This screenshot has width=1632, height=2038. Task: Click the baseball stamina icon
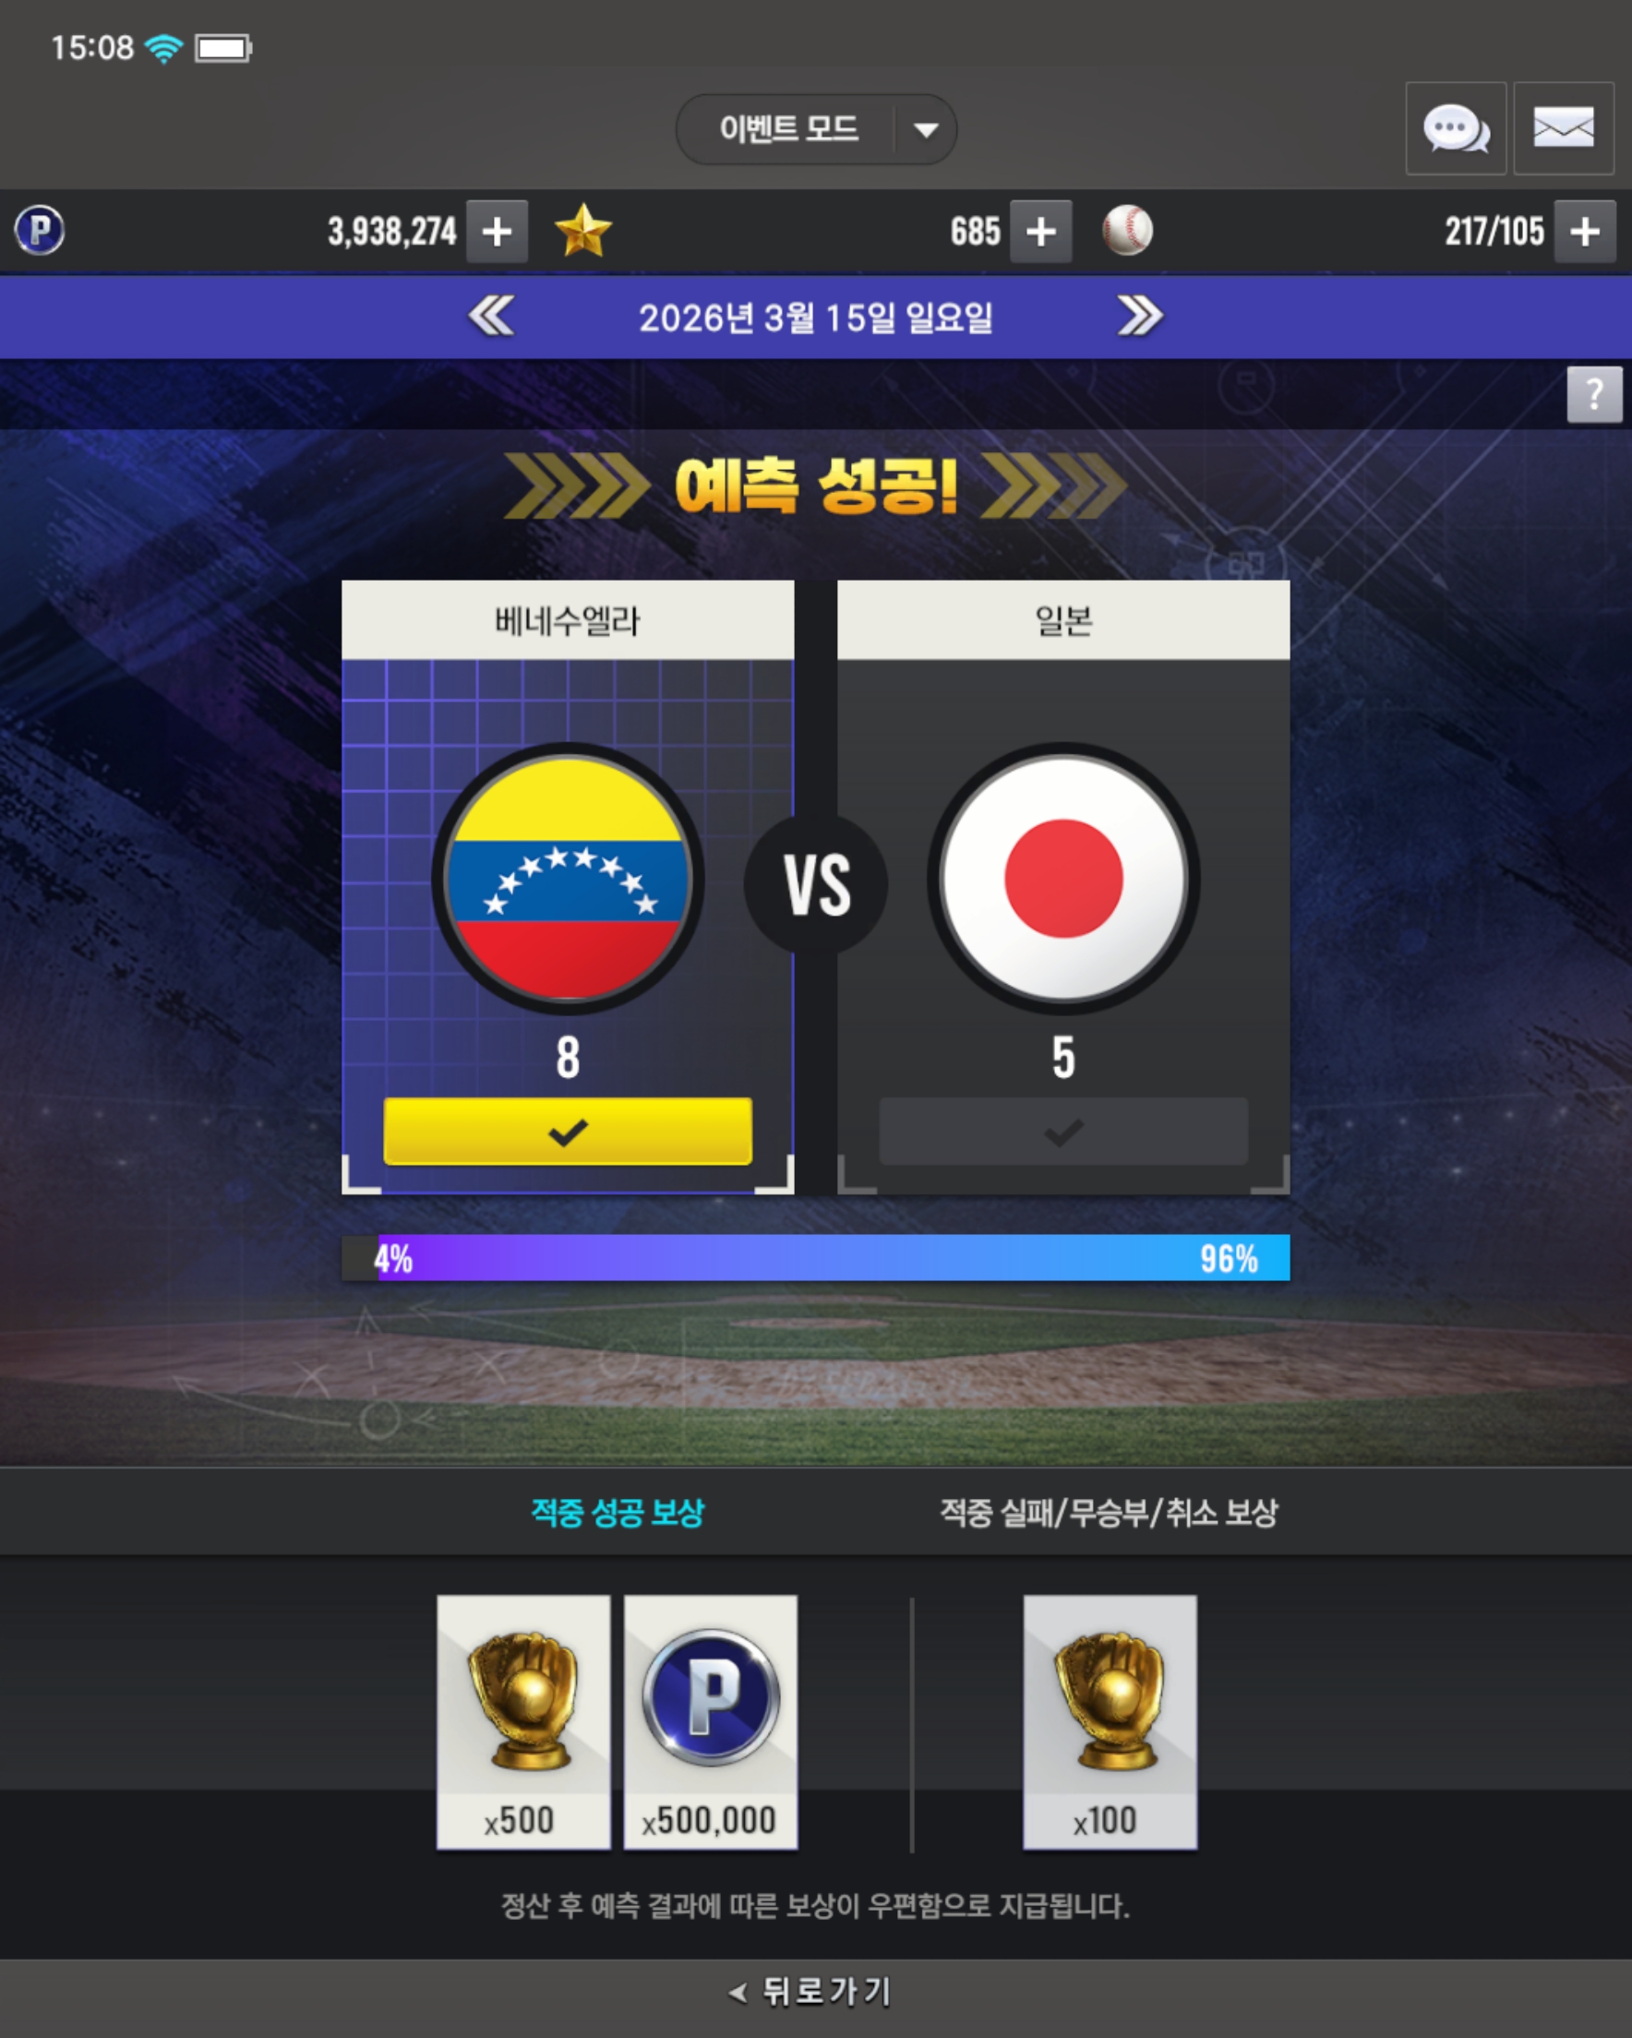(x=1127, y=231)
